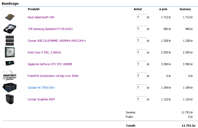Screen dimensions: 198x128
Task: Open the 1TB Samsung Spinpoint F3 link
Action: point(50,29)
